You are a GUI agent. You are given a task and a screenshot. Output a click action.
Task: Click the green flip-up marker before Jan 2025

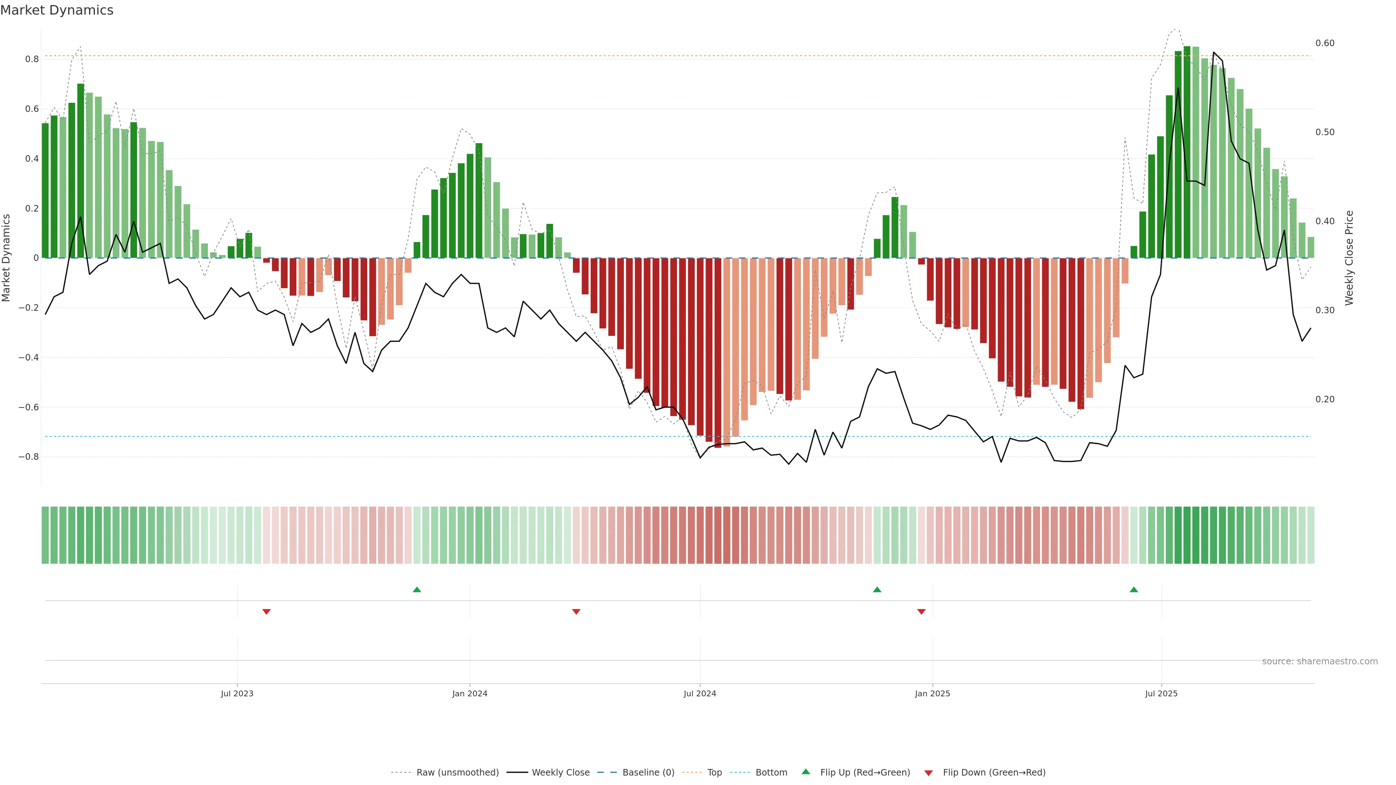tap(877, 589)
